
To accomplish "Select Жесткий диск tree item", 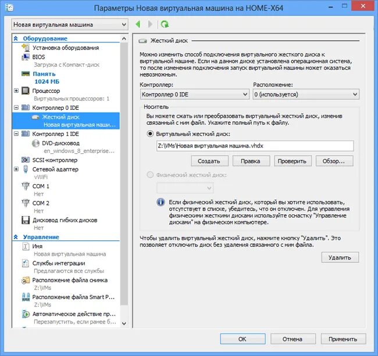I will tap(66, 121).
